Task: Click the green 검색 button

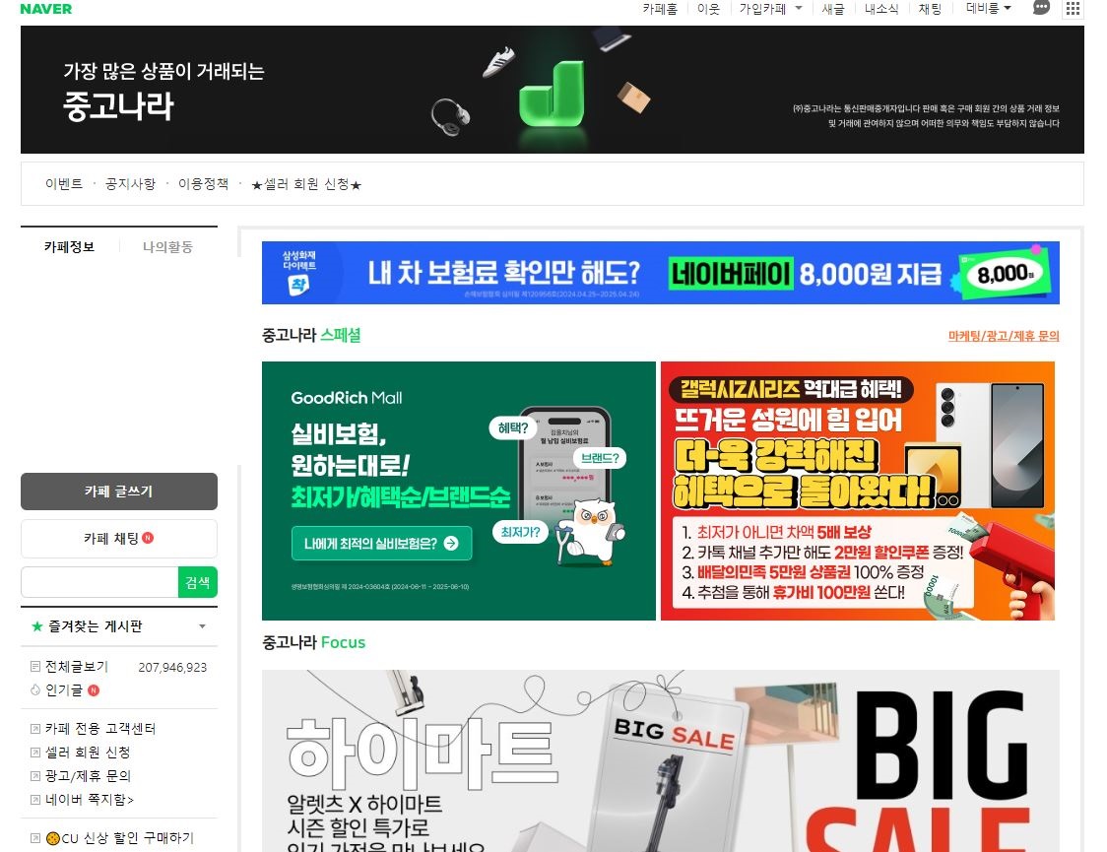Action: pos(197,582)
